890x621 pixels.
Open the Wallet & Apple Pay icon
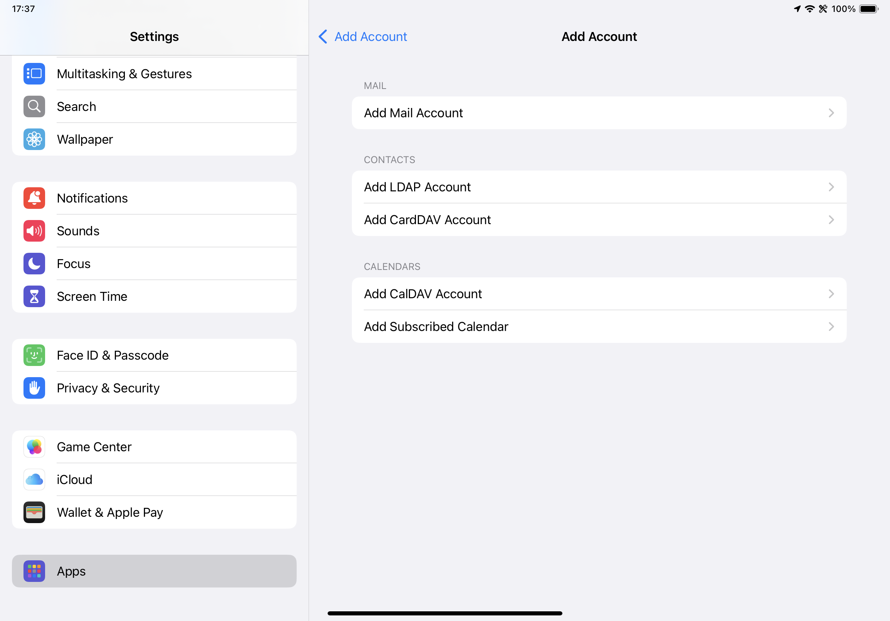(34, 512)
